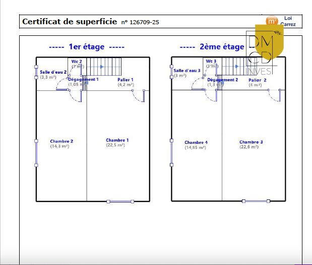Click the Chambre 1 bottom window symbol
312x265 pixels.
pos(120,201)
